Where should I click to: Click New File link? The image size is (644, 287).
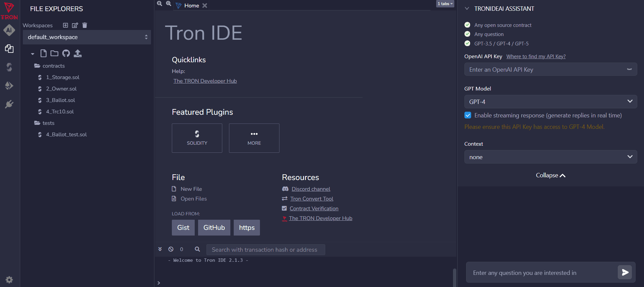click(191, 189)
